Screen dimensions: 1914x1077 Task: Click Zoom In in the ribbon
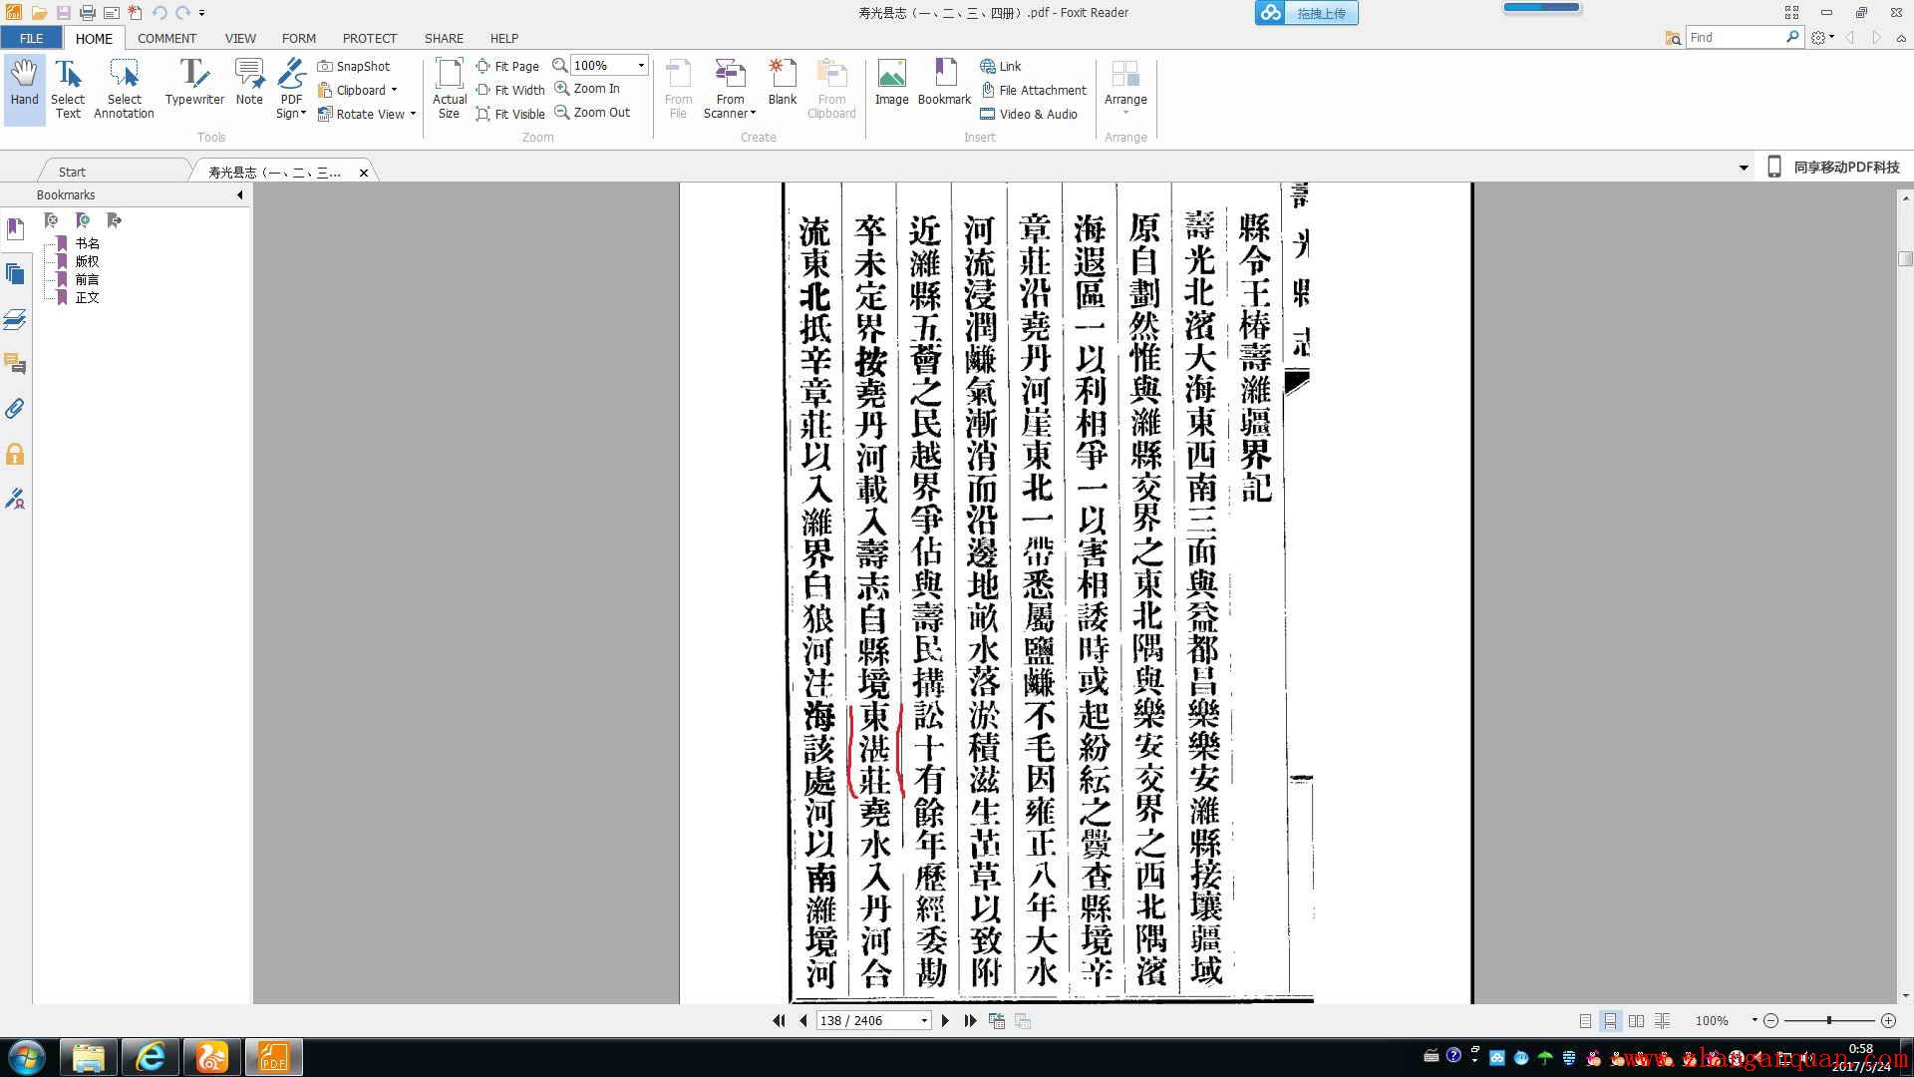[587, 89]
